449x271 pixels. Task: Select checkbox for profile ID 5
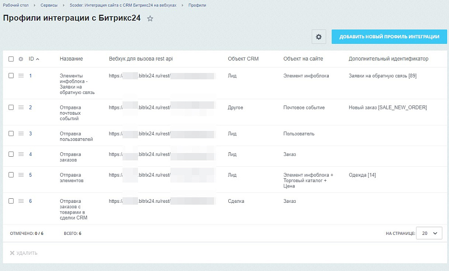point(11,175)
